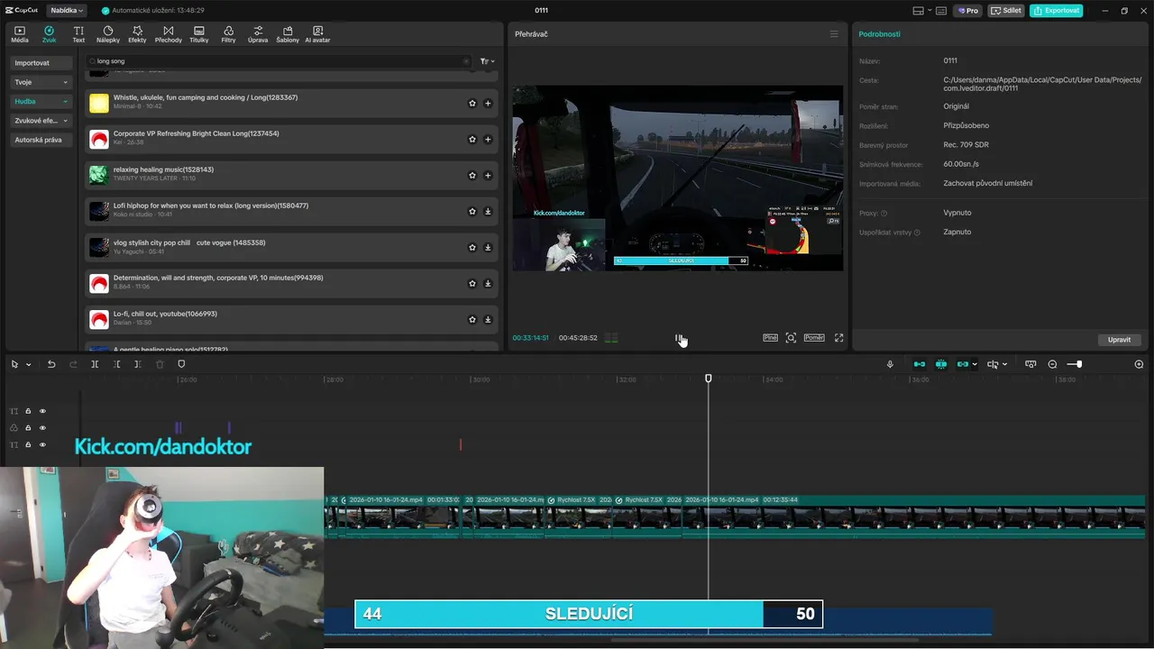This screenshot has width=1154, height=649.
Task: Click the delete-right trim tool
Action: [138, 364]
